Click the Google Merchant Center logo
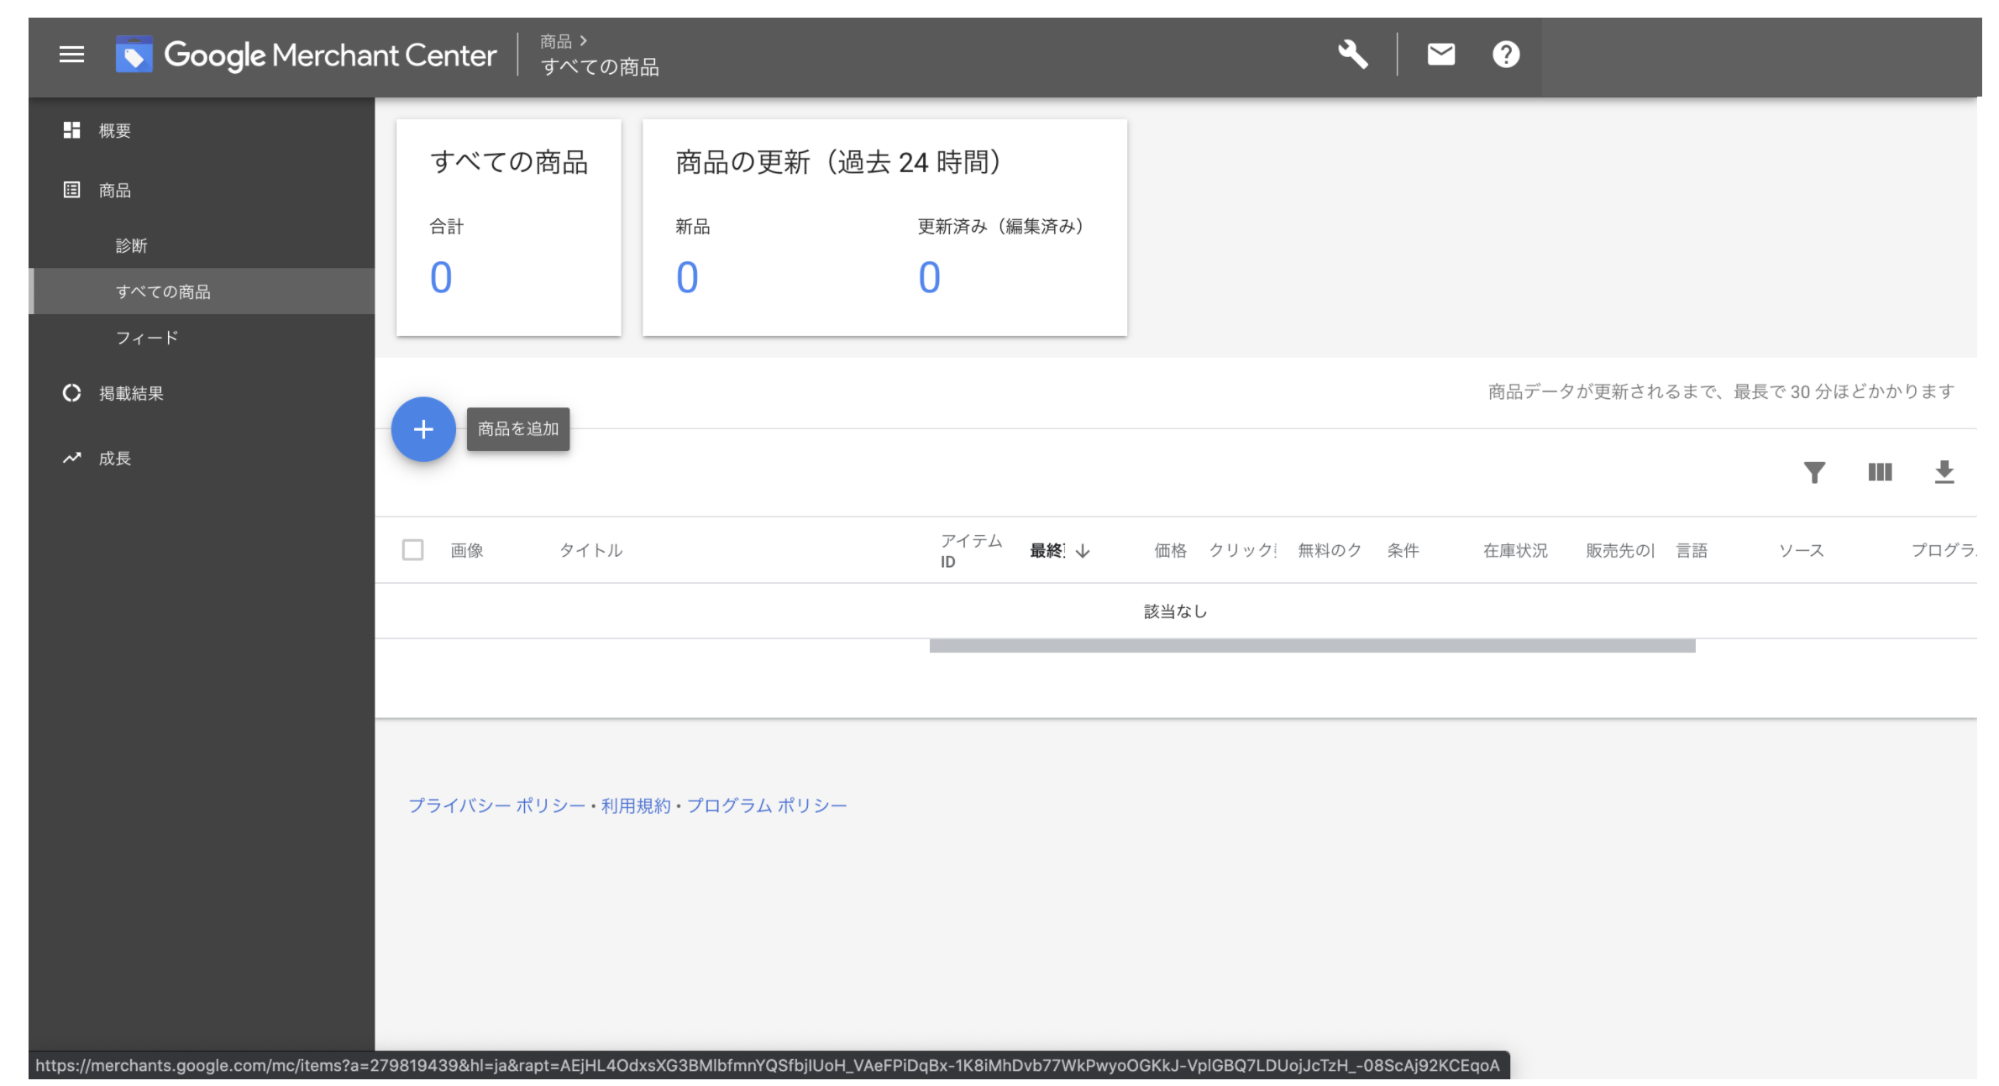Image resolution: width=1999 pixels, height=1086 pixels. [307, 55]
